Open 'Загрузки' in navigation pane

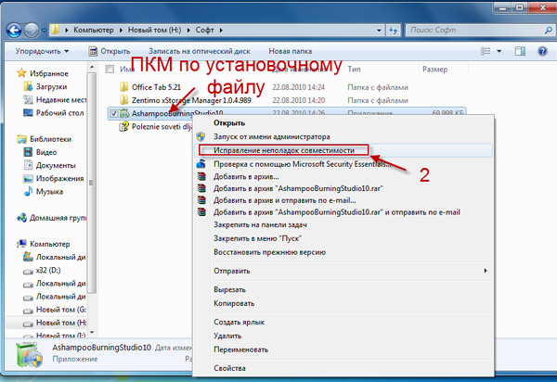click(x=51, y=86)
